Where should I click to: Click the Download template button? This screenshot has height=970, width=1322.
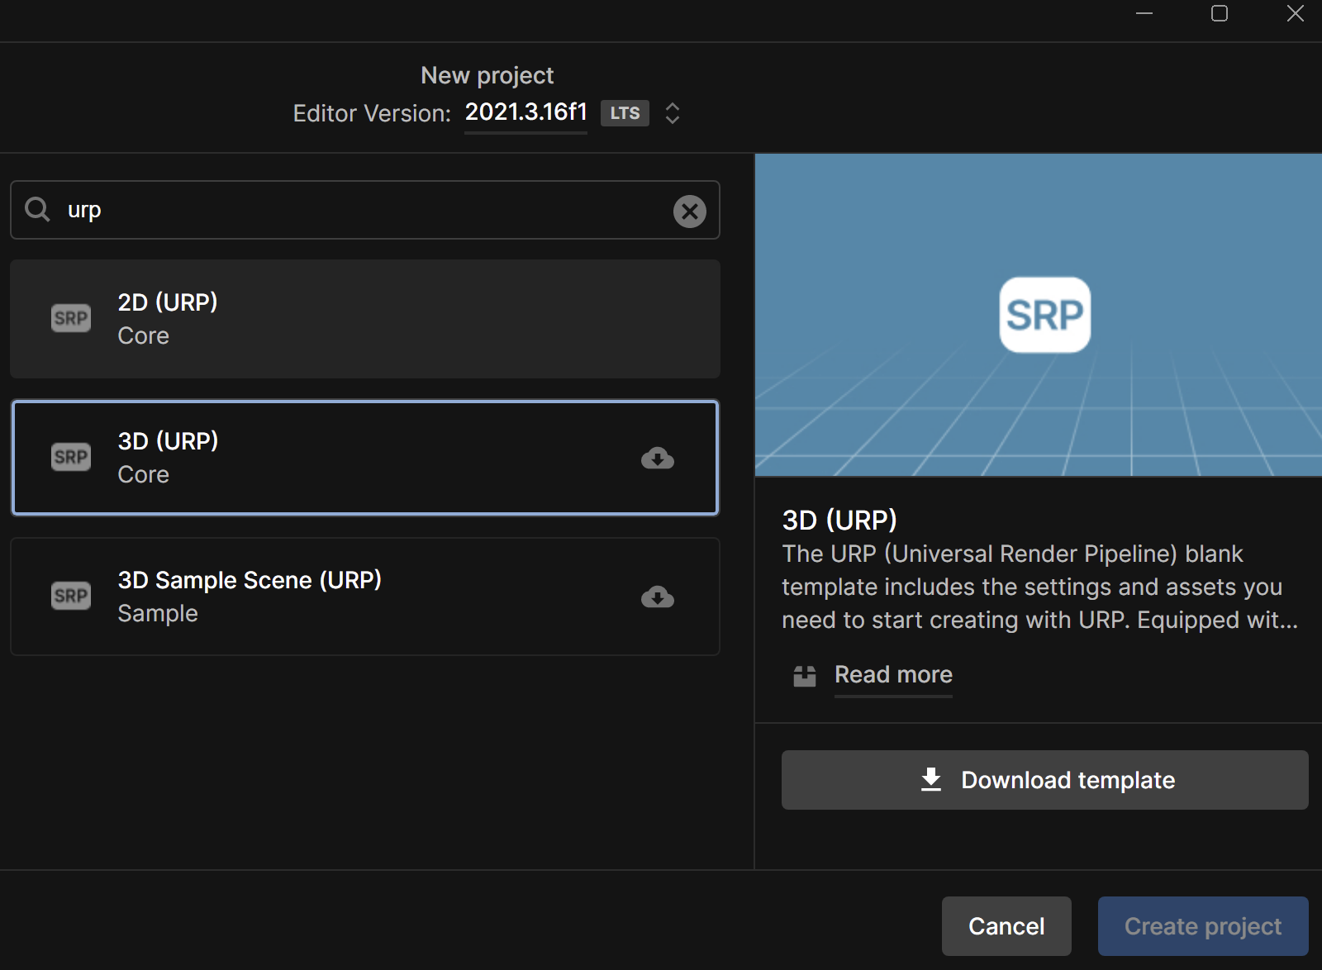point(1044,779)
